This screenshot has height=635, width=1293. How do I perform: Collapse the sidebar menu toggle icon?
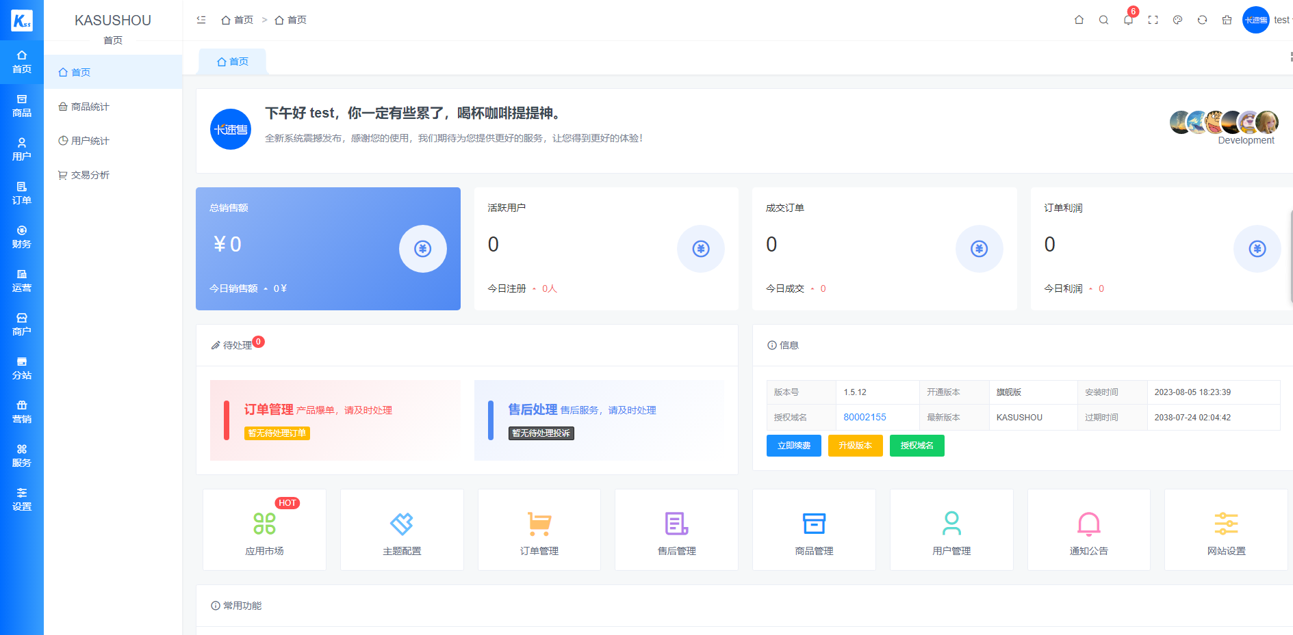(201, 20)
